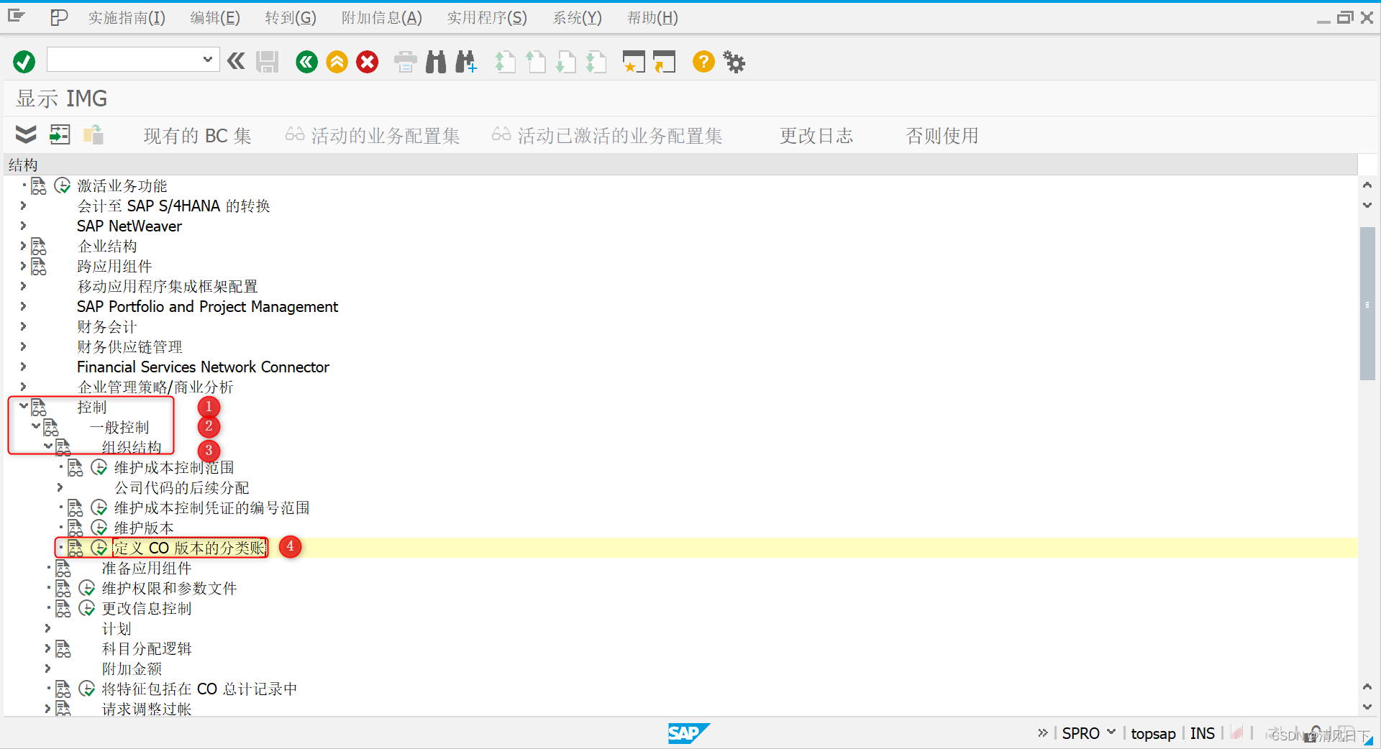Open the layout customizing gear icon
Viewport: 1381px width, 749px height.
[x=734, y=62]
